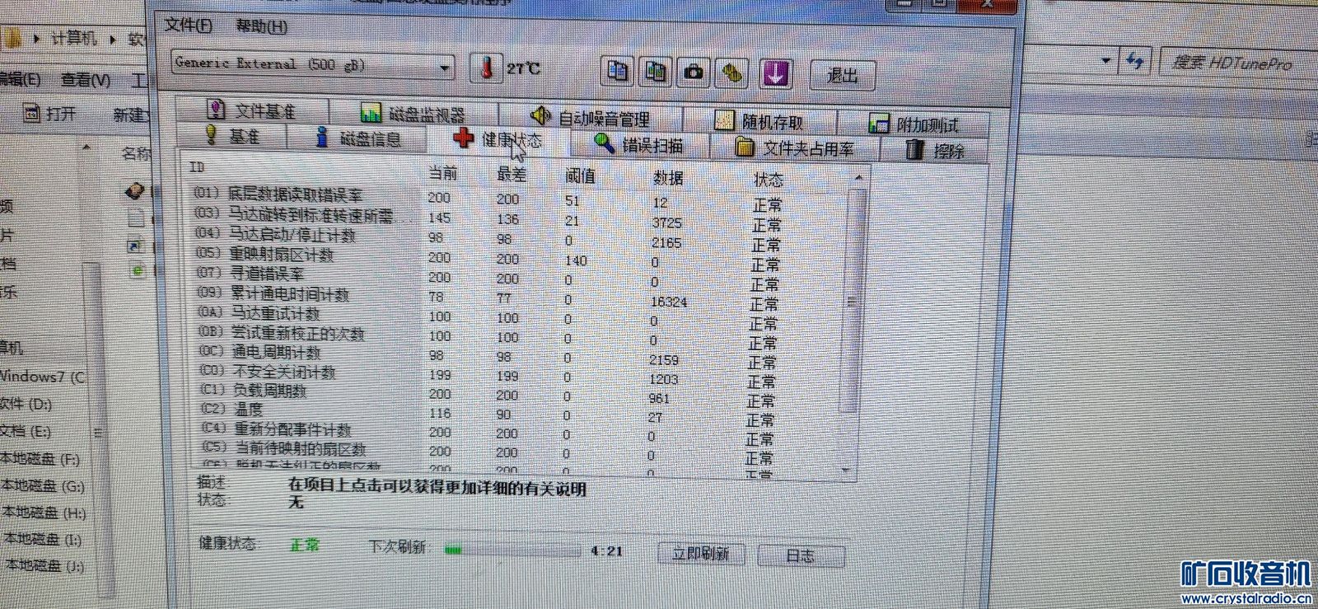Select 本地磁盘 (G:) in Explorer sidebar

tap(42, 485)
